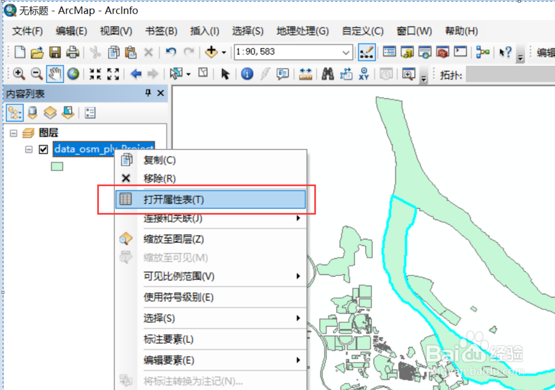555x390 pixels.
Task: Toggle visibility checkbox for data_osm_ply_Project layer
Action: [43, 149]
